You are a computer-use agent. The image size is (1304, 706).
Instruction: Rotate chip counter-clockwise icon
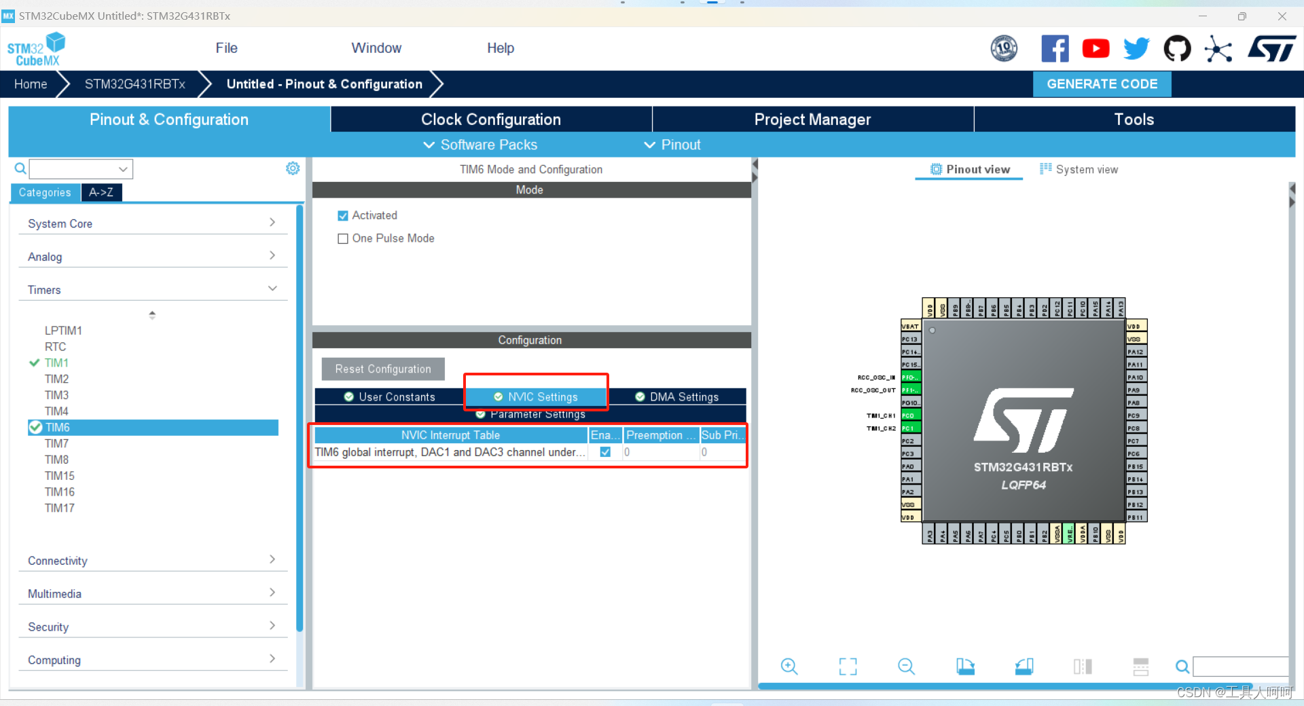pos(1024,667)
